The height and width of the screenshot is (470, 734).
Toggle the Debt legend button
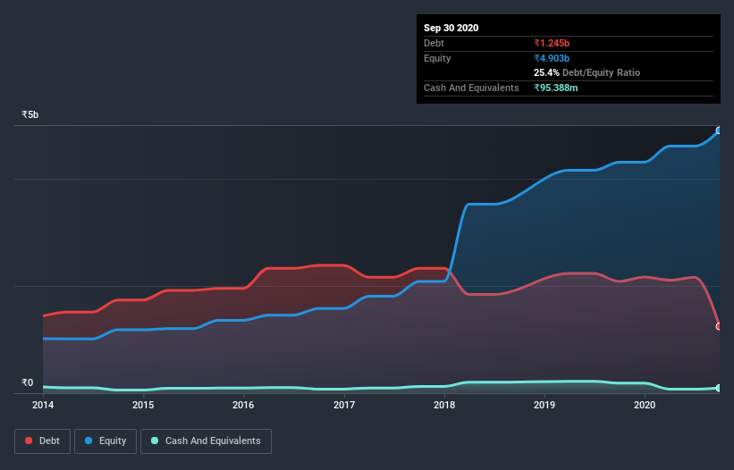click(x=43, y=441)
